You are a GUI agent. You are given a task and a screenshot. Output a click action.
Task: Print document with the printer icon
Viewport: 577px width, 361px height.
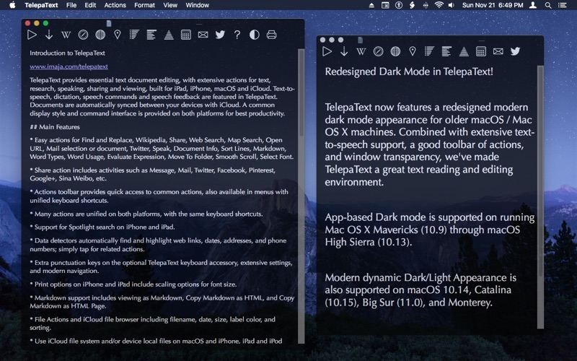(272, 35)
